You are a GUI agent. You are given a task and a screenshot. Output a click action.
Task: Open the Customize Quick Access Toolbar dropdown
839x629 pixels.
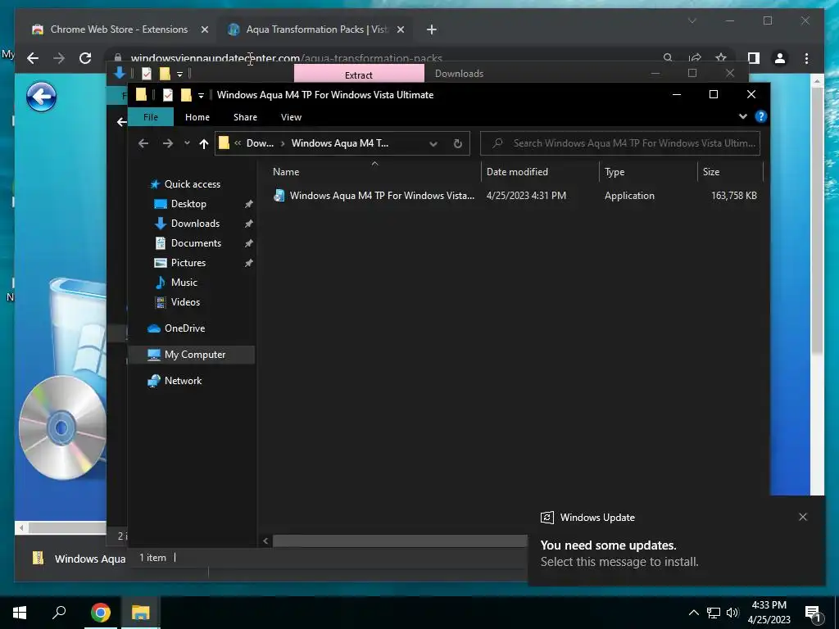pyautogui.click(x=201, y=95)
